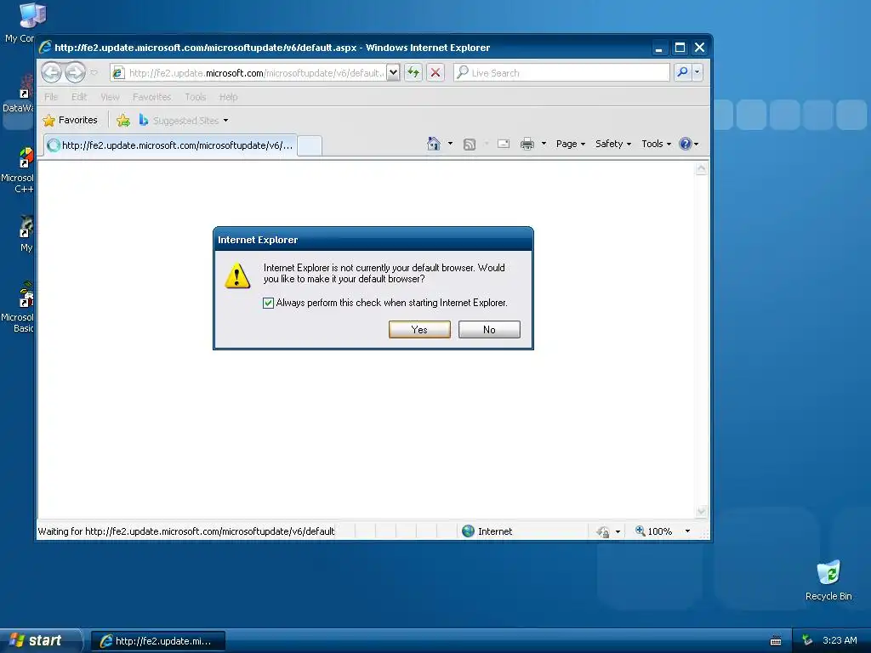This screenshot has height=653, width=871.
Task: Click the Read Mail icon
Action: [x=504, y=144]
